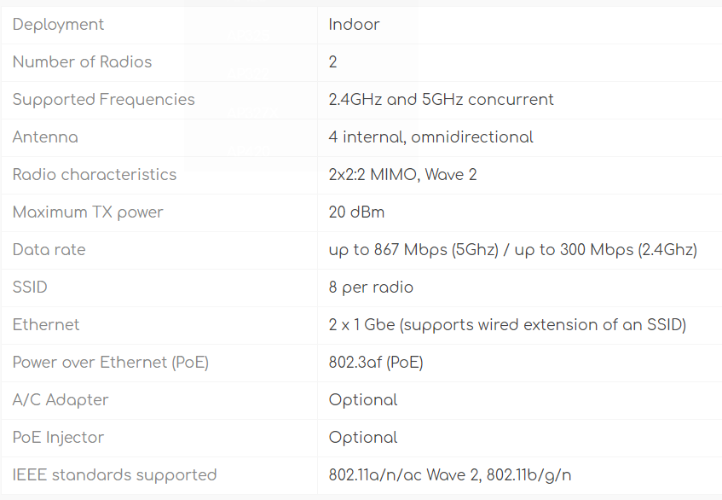Click the Number of Radios label
This screenshot has height=500, width=722.
coord(82,62)
